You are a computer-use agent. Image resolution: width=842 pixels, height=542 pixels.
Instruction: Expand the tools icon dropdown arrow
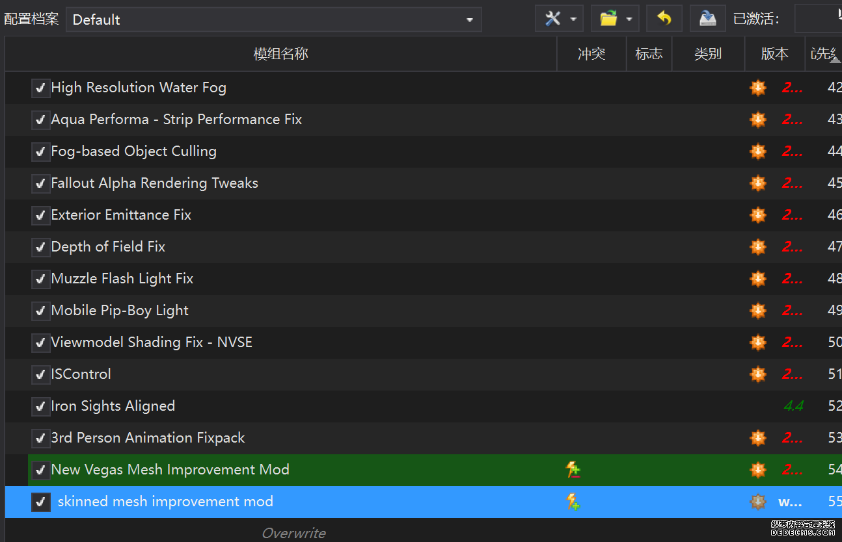(x=573, y=19)
